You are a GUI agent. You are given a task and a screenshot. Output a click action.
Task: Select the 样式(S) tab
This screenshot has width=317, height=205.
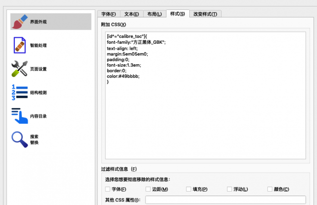pos(177,14)
